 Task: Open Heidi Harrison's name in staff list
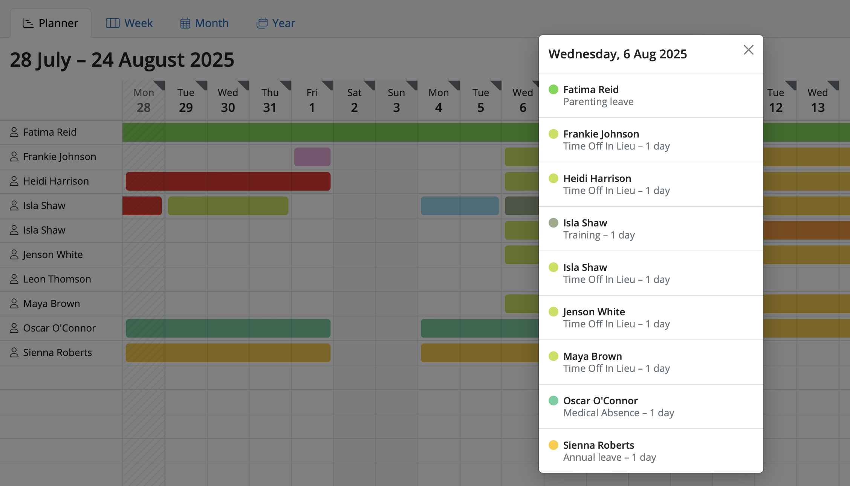56,181
